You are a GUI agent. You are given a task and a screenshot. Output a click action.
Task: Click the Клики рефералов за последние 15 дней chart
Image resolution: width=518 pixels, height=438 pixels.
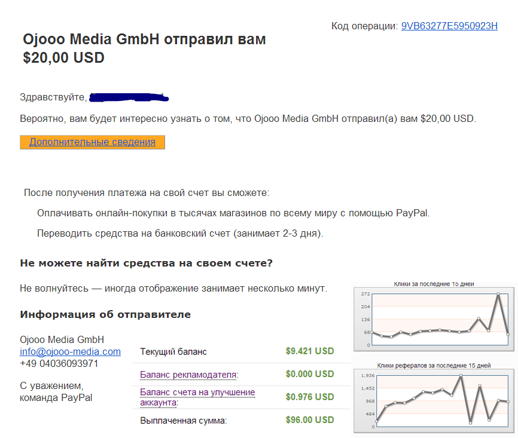[x=434, y=401]
